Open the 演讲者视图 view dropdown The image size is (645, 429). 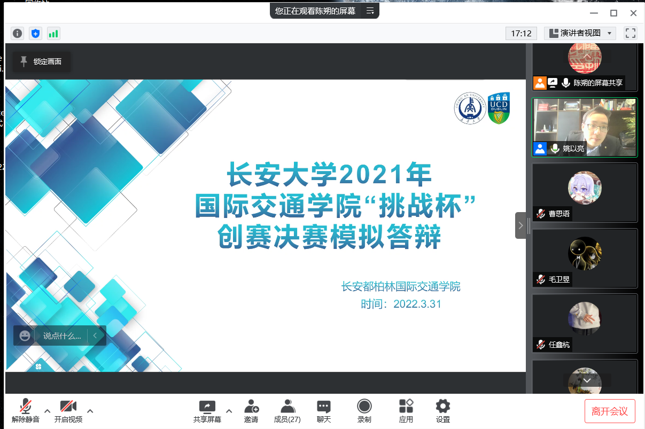[x=580, y=33]
